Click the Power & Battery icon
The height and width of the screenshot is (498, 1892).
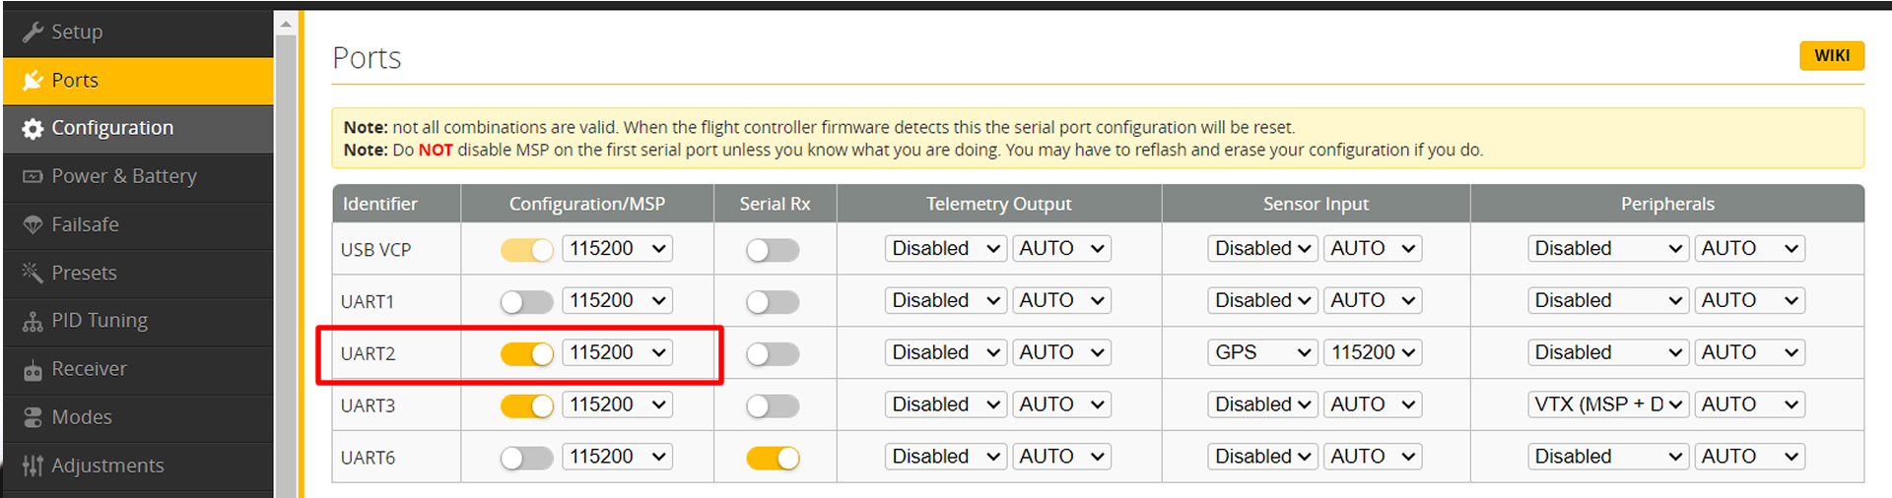[x=33, y=176]
